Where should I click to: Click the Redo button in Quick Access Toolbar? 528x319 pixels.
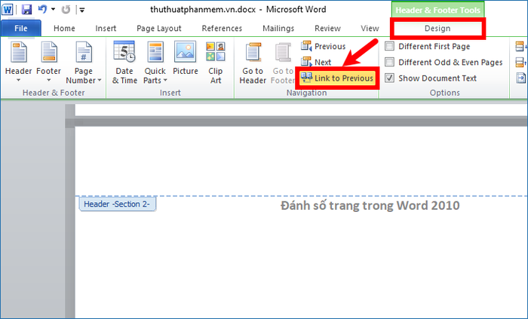[x=66, y=9]
